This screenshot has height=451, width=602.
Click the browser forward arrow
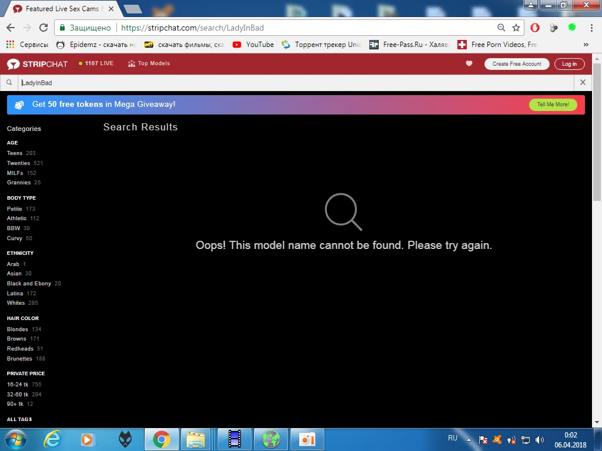point(27,28)
